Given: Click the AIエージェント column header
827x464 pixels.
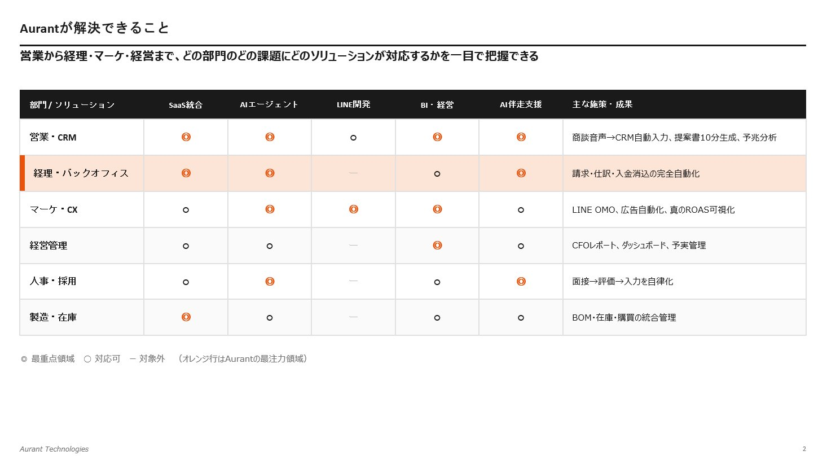Looking at the screenshot, I should (x=269, y=104).
